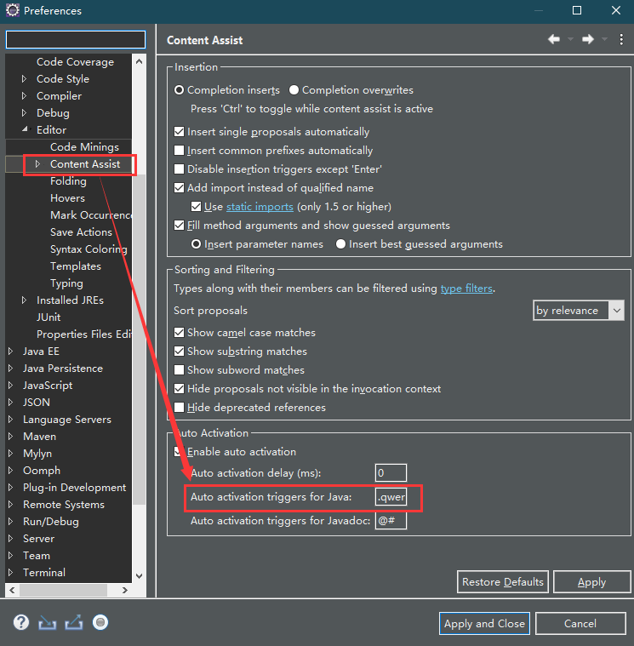This screenshot has height=646, width=634.
Task: Select Terminal in preferences tree
Action: tap(43, 572)
